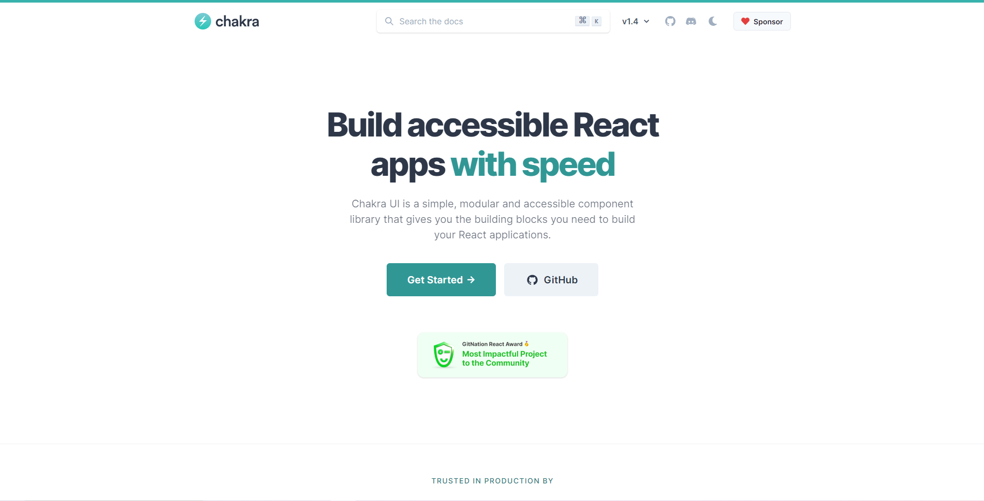Viewport: 984px width, 501px height.
Task: Click the chakra wordmark text
Action: (x=237, y=21)
